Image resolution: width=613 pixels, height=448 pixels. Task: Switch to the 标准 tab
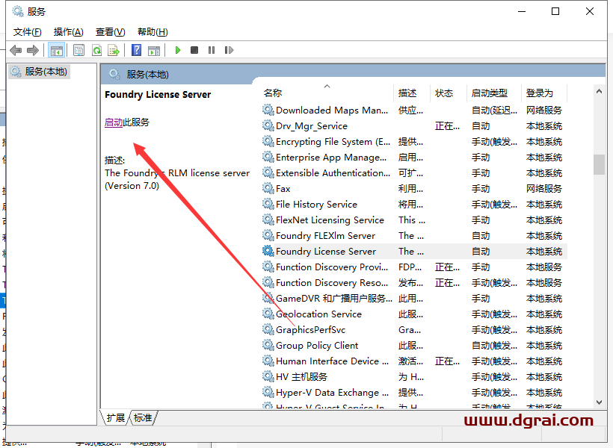click(x=143, y=418)
